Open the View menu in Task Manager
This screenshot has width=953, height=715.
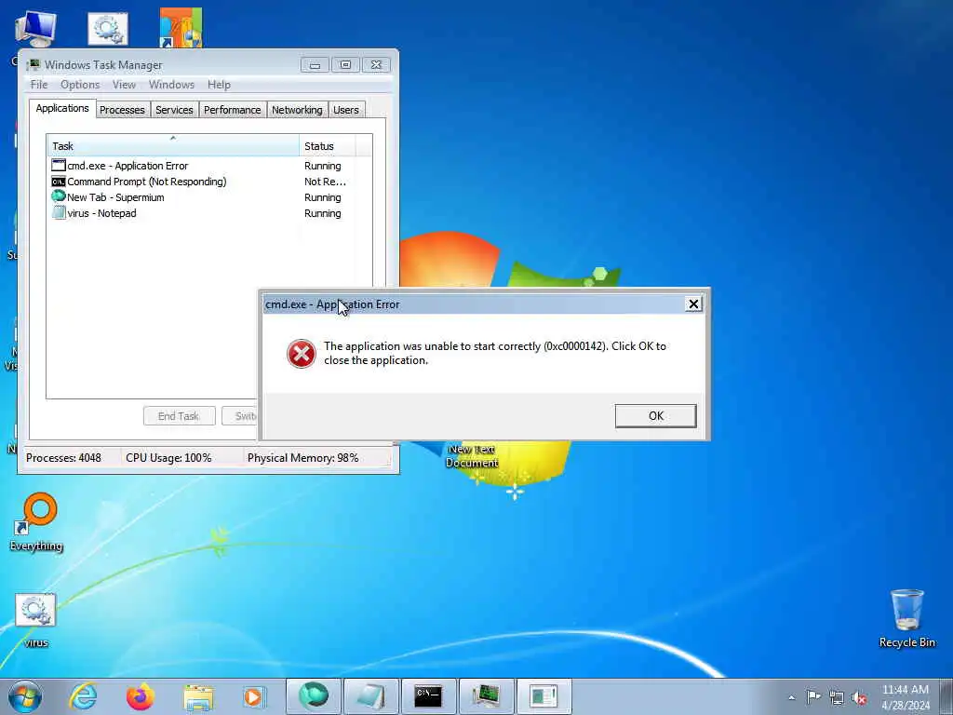pyautogui.click(x=124, y=85)
